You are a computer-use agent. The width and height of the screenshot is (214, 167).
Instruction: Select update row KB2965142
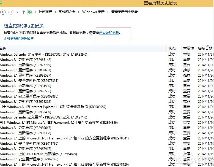(107, 60)
